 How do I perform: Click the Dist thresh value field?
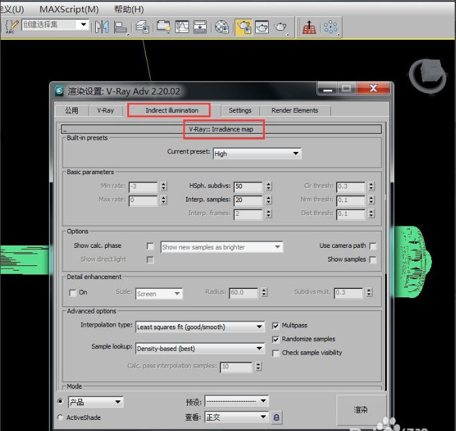tap(351, 214)
